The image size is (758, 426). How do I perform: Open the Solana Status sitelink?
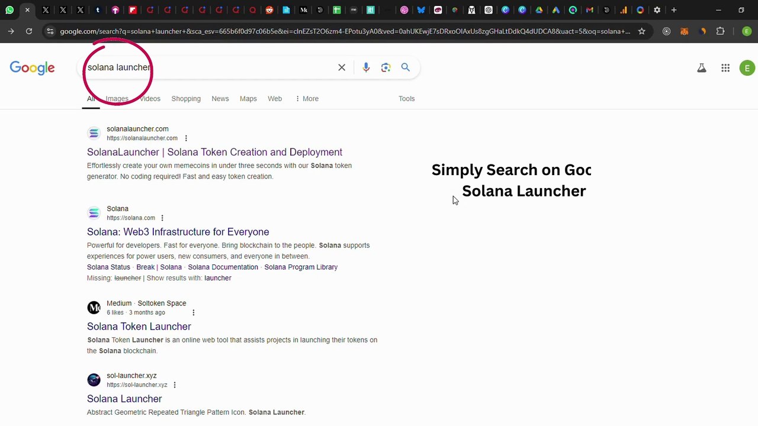(108, 267)
